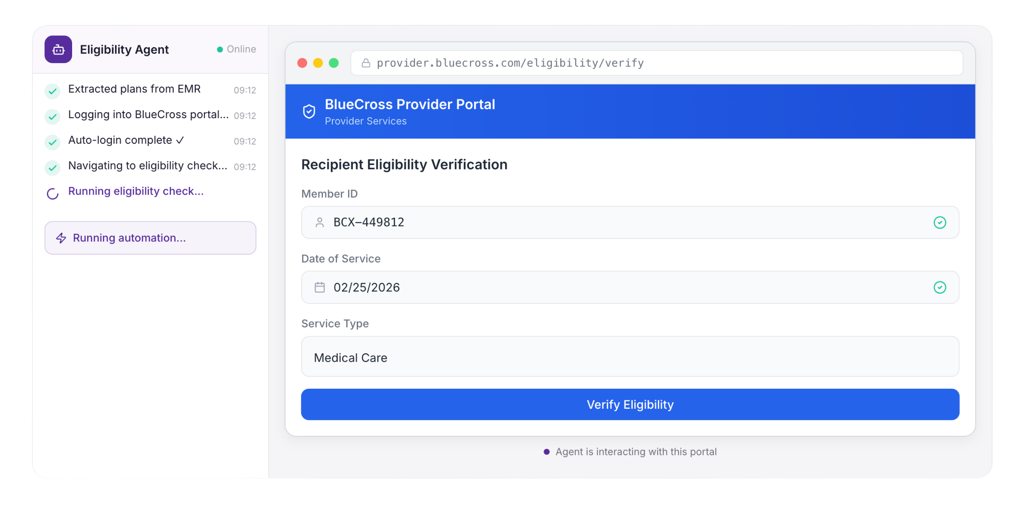Image resolution: width=1024 pixels, height=512 pixels.
Task: Click the checkmark beside Auto-login complete
Action: [52, 142]
